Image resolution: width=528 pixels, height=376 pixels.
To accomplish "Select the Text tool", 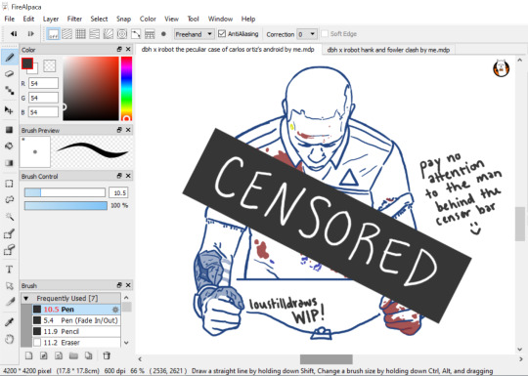I will (9, 270).
